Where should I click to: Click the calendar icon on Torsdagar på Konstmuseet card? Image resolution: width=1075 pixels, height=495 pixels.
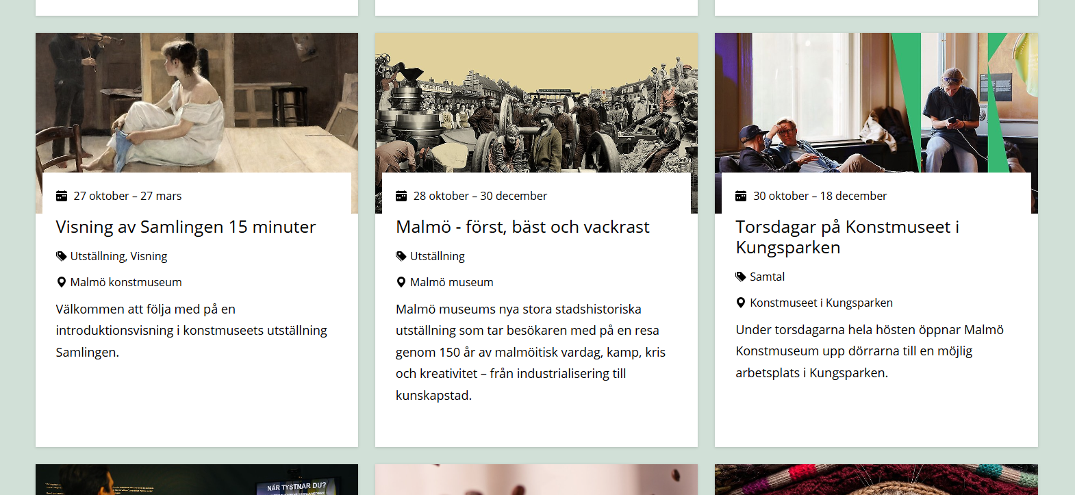pos(741,196)
